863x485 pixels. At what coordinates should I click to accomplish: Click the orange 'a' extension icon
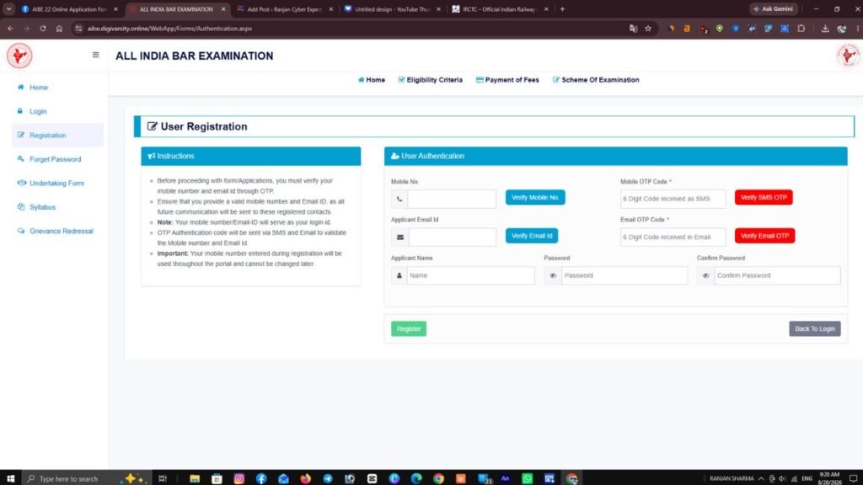(687, 29)
